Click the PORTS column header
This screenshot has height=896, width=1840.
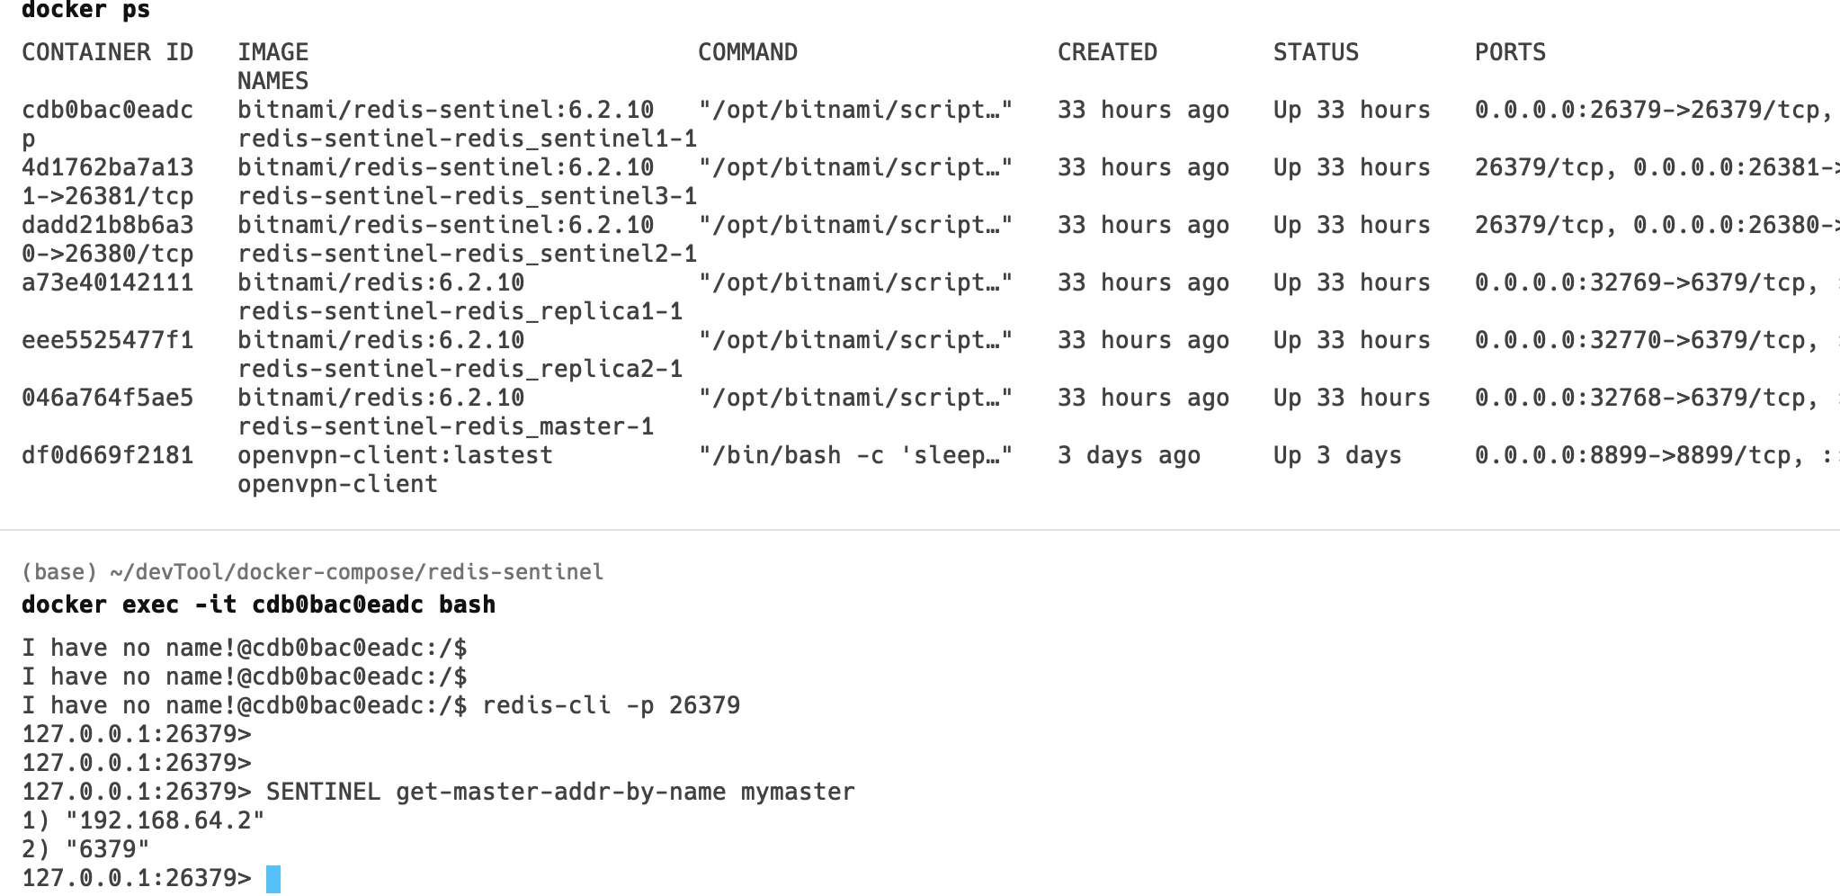1510,52
